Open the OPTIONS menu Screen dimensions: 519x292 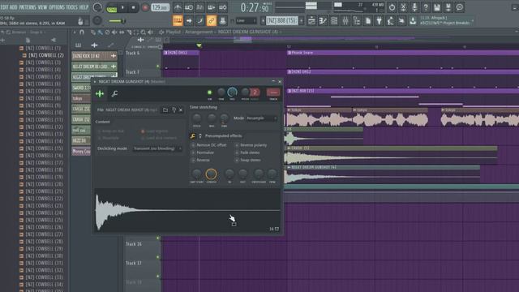57,7
